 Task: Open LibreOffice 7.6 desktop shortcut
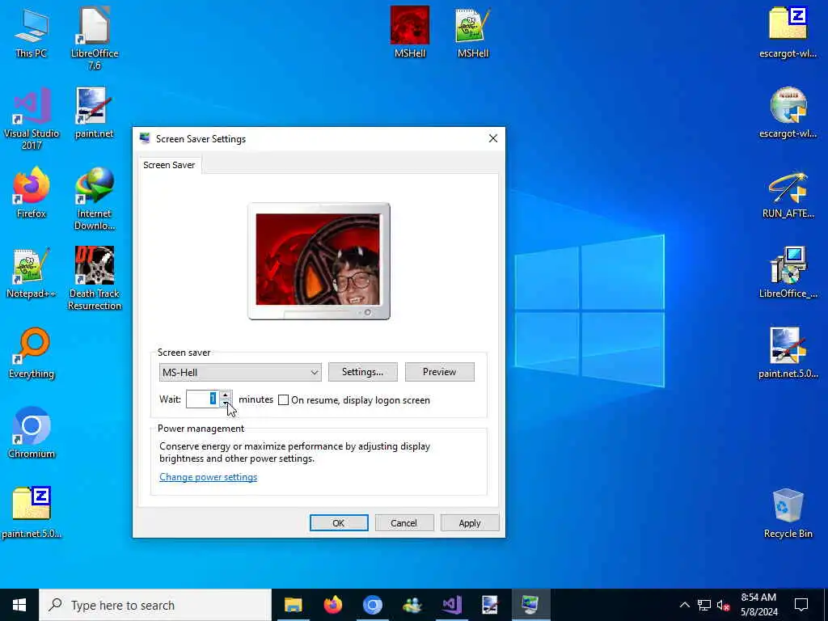point(95,38)
